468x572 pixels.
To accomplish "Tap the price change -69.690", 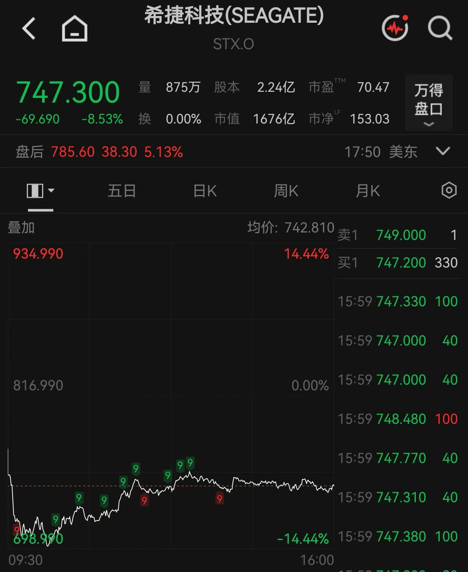I will click(38, 119).
